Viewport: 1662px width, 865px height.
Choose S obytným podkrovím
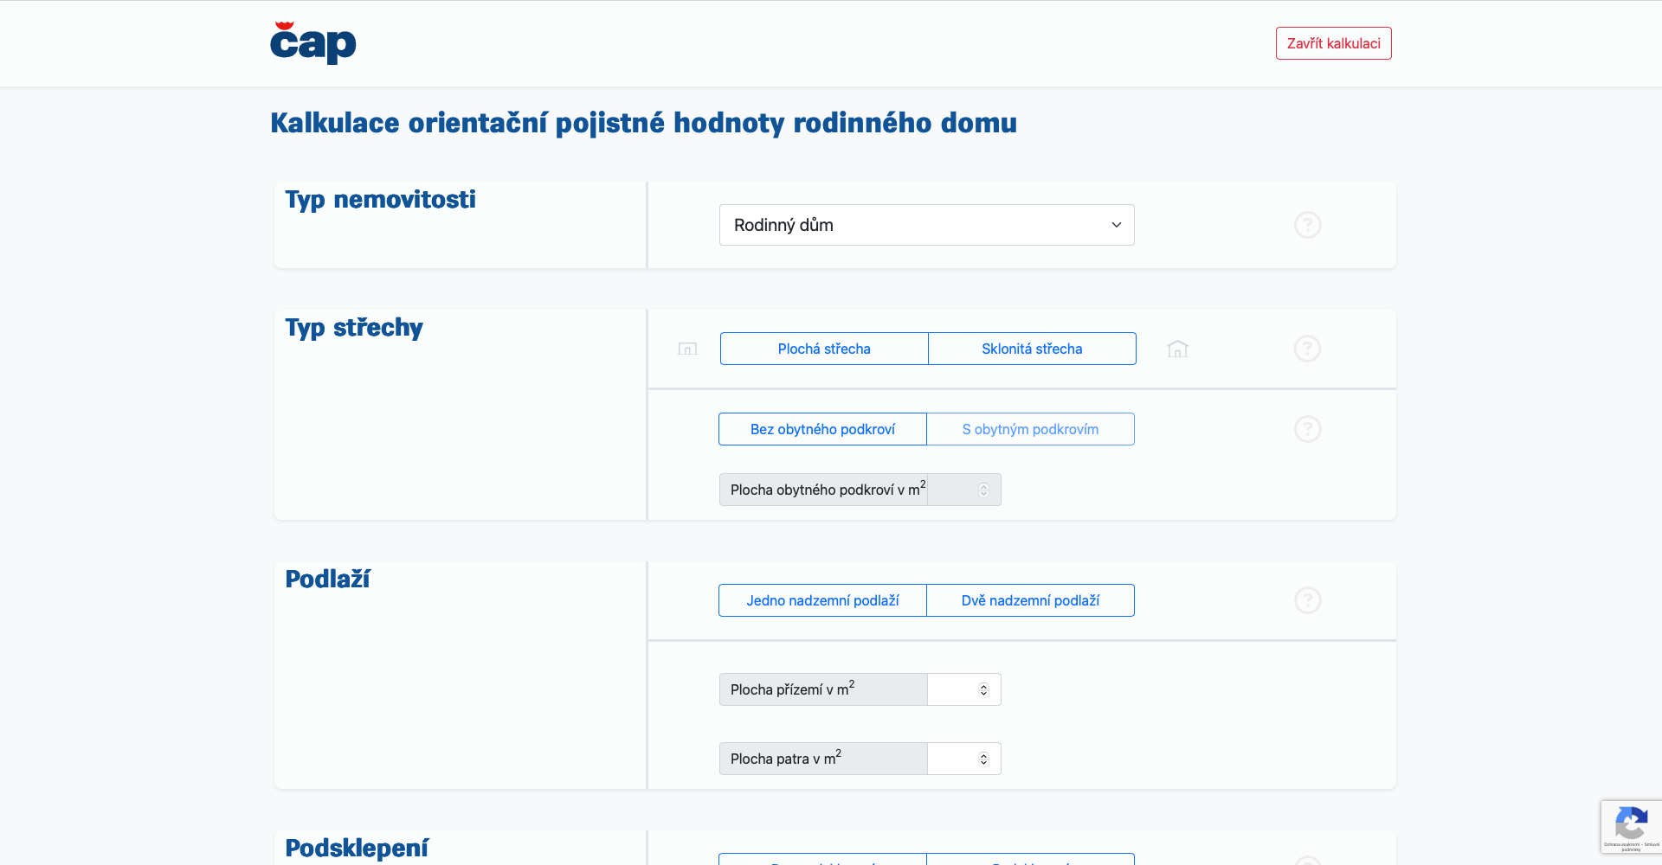(x=1030, y=429)
